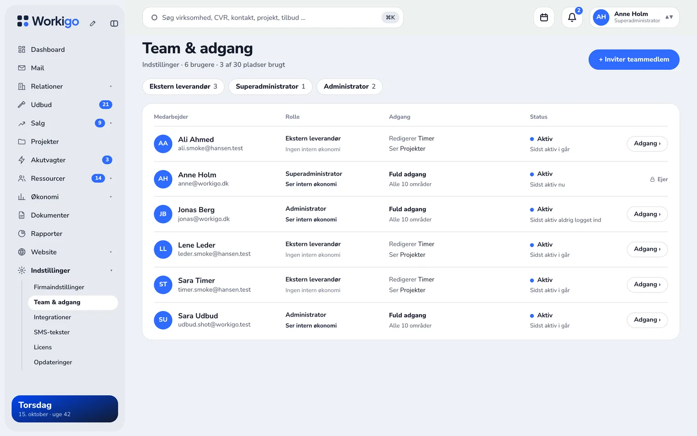Open Adgang for Lene Leder
Screen dimensions: 697x436
[x=647, y=249]
